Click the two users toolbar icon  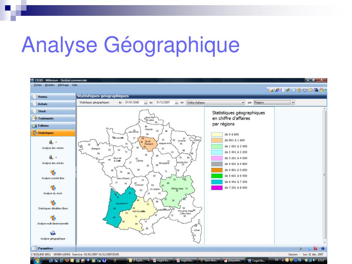point(277,90)
